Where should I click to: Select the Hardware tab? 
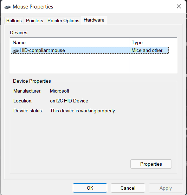(94, 20)
